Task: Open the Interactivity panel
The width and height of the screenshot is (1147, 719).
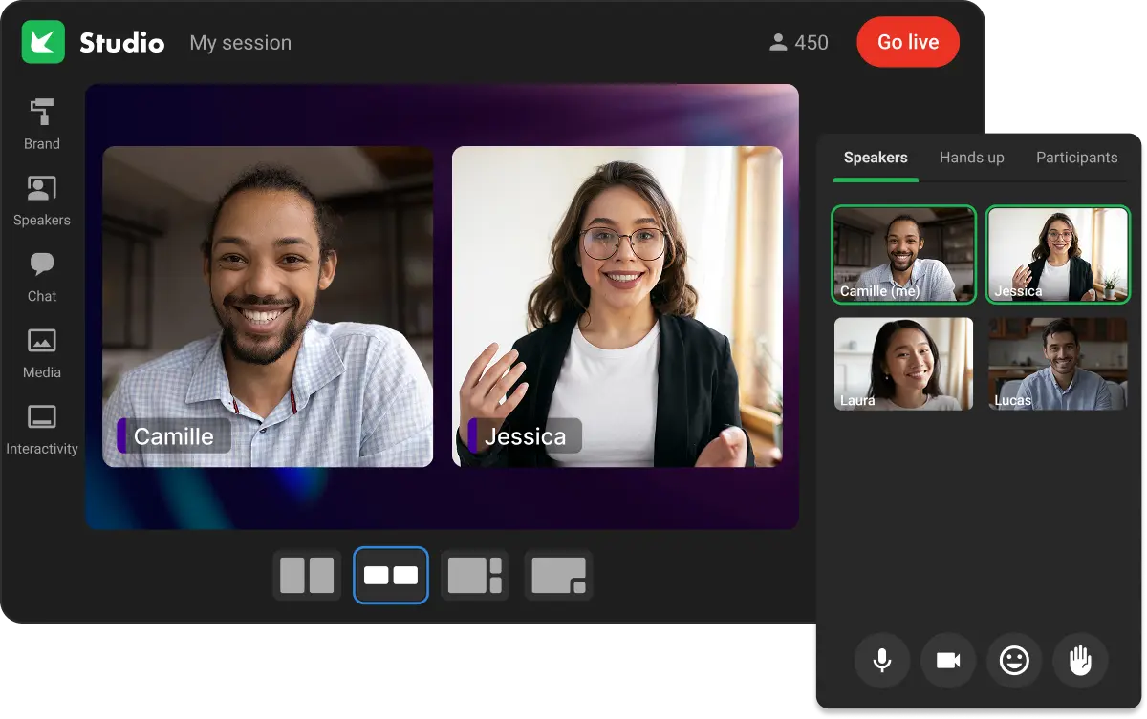Action: tap(41, 427)
